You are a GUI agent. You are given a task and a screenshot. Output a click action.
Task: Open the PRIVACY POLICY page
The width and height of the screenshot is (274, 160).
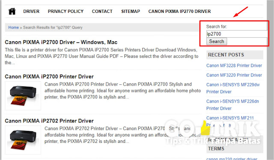coord(66,12)
